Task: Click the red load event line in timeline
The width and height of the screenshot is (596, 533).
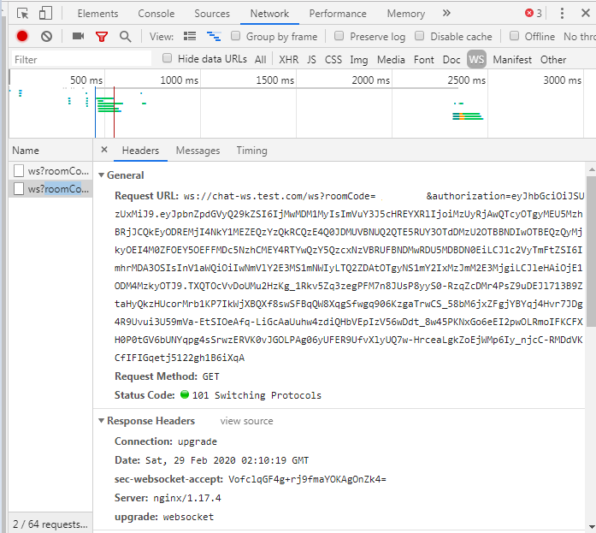Action: click(114, 112)
